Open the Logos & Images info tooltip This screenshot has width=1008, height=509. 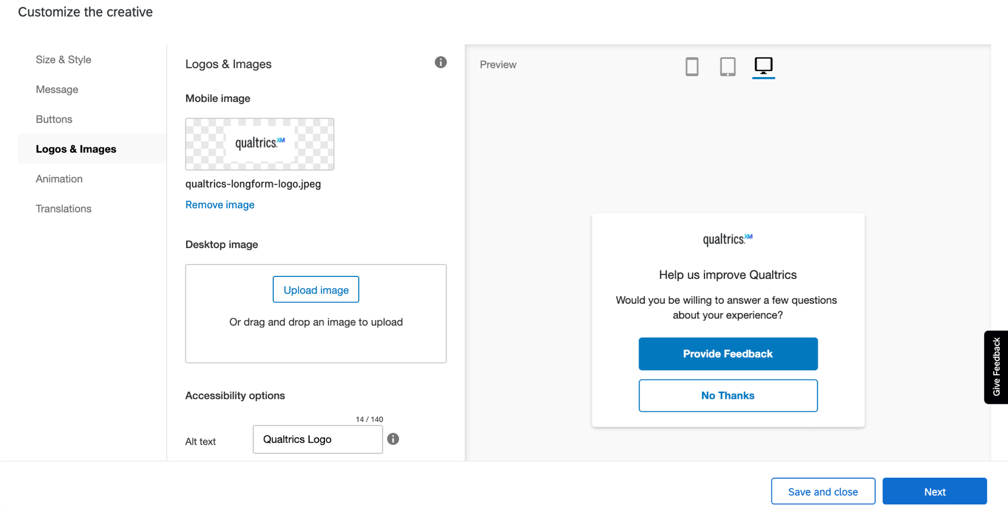pyautogui.click(x=441, y=62)
